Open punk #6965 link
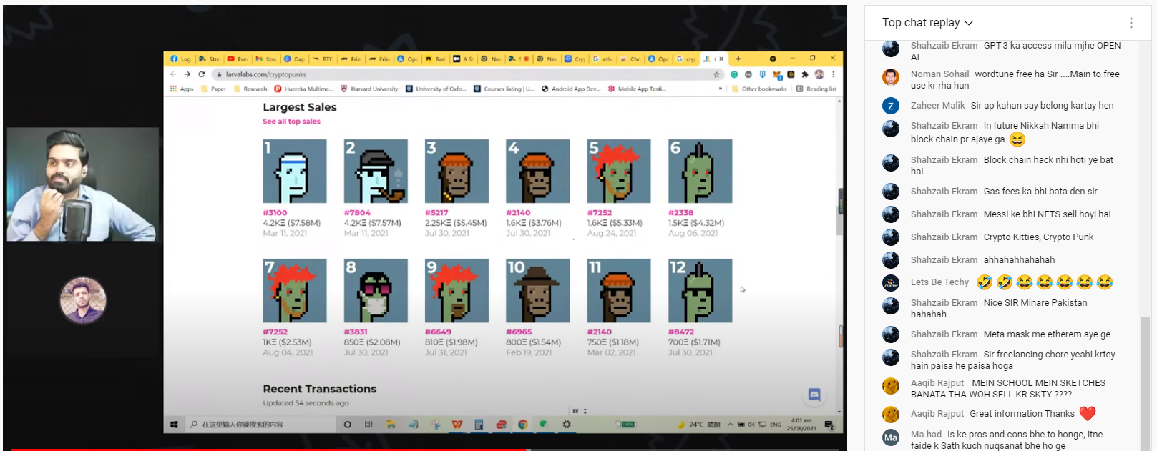 point(519,332)
